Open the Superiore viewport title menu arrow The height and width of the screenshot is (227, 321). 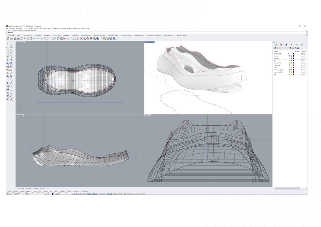point(24,42)
